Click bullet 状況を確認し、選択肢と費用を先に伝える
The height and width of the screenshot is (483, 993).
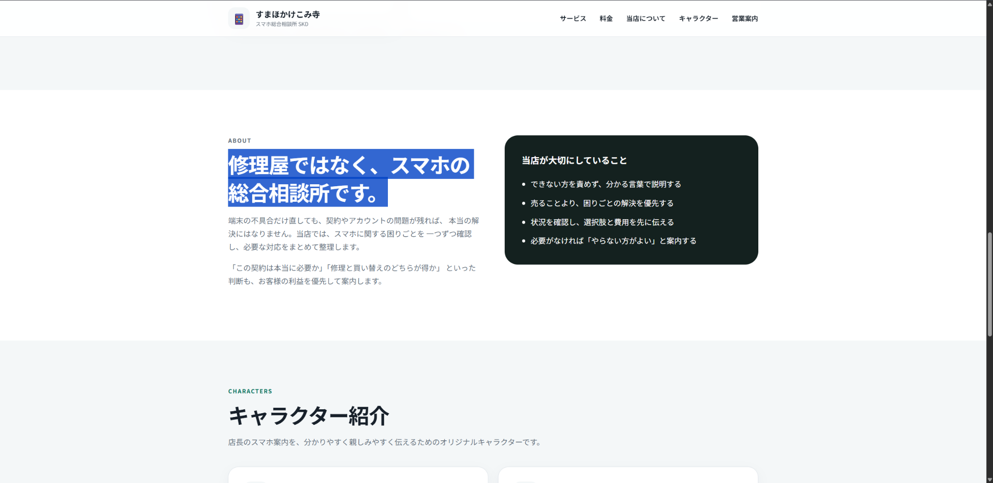[602, 222]
